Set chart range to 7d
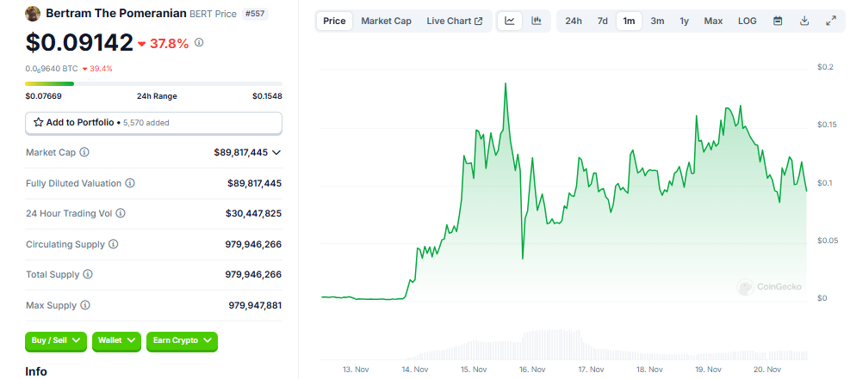The image size is (850, 379). point(602,21)
